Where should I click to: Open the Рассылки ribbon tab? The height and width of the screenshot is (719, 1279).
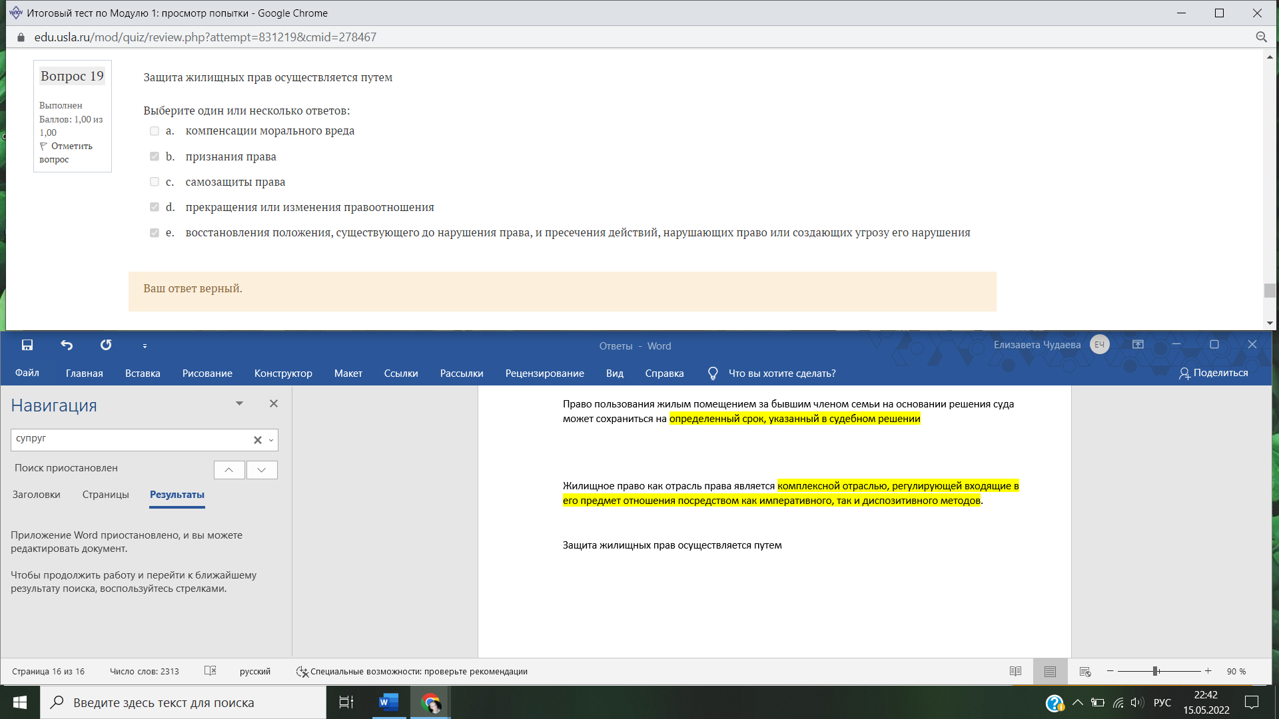(462, 373)
